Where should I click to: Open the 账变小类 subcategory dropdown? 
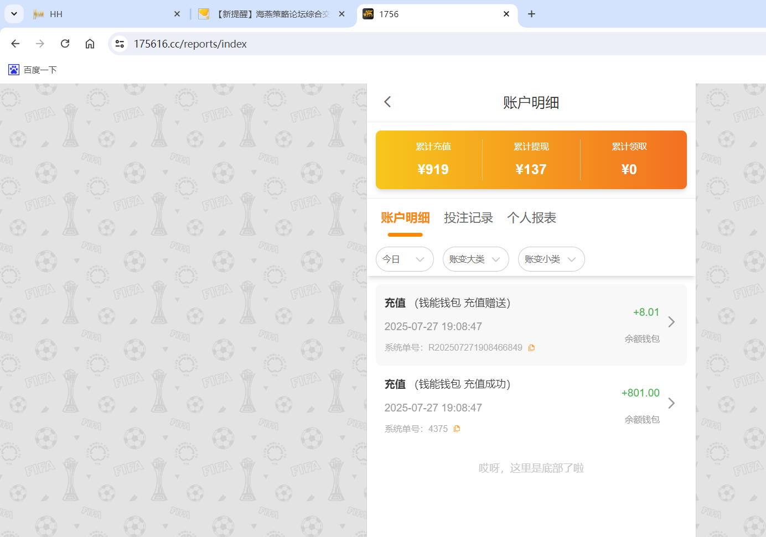[x=551, y=259]
